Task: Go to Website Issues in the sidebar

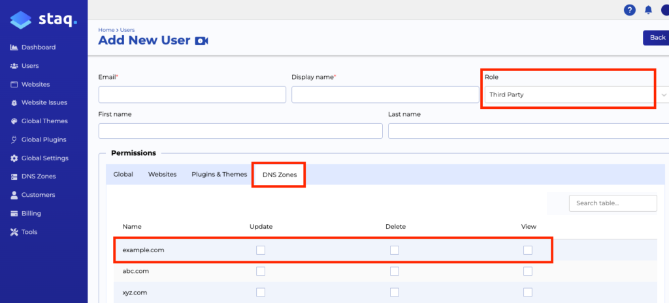Action: (x=44, y=102)
